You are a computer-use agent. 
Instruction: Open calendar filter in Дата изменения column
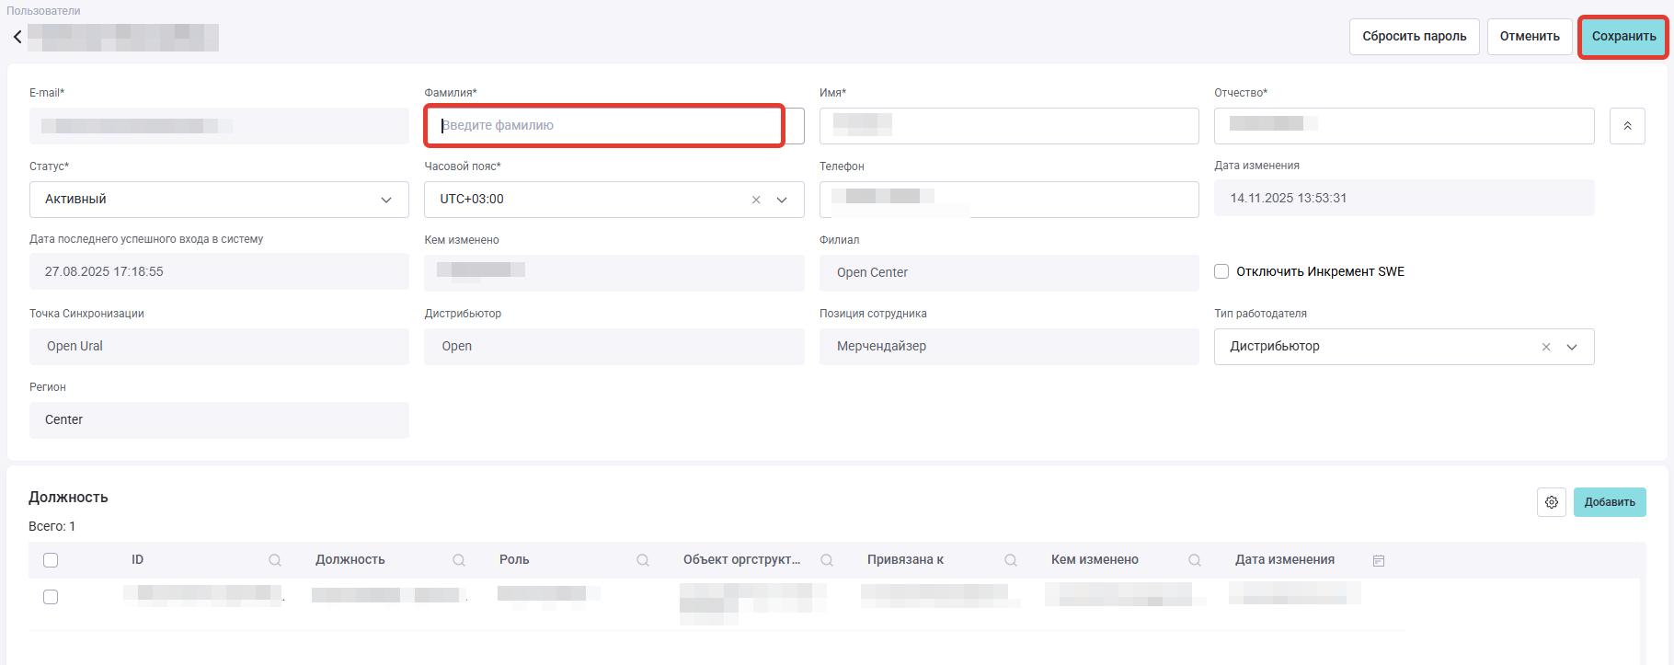(1378, 560)
